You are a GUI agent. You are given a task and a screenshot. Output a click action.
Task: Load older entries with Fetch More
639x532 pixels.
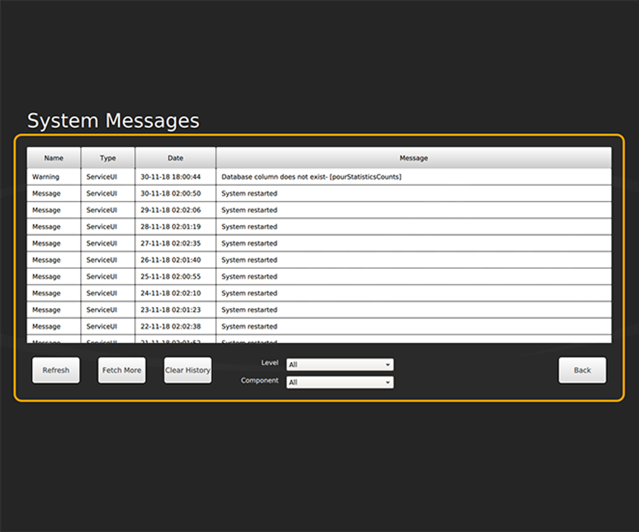pyautogui.click(x=122, y=370)
